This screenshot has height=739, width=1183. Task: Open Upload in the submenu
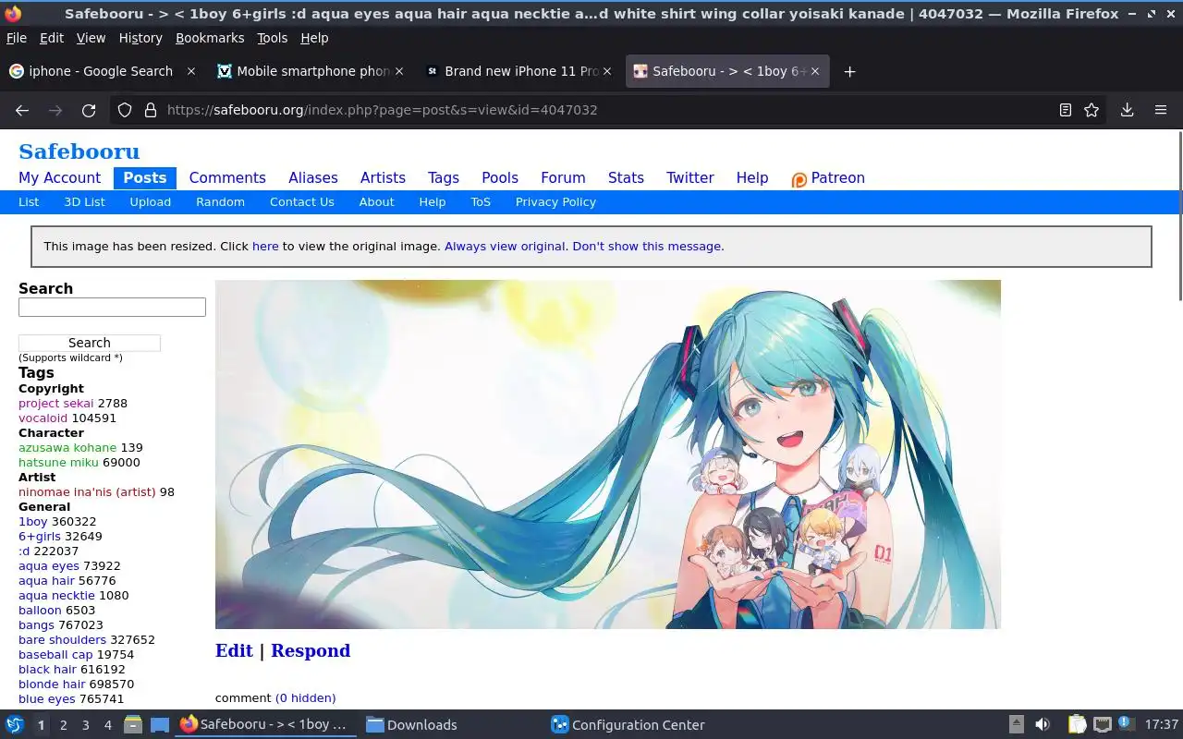click(150, 202)
